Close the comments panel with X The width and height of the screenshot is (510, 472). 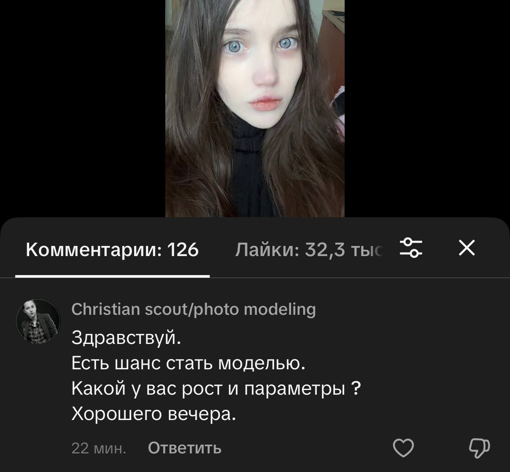coord(467,248)
